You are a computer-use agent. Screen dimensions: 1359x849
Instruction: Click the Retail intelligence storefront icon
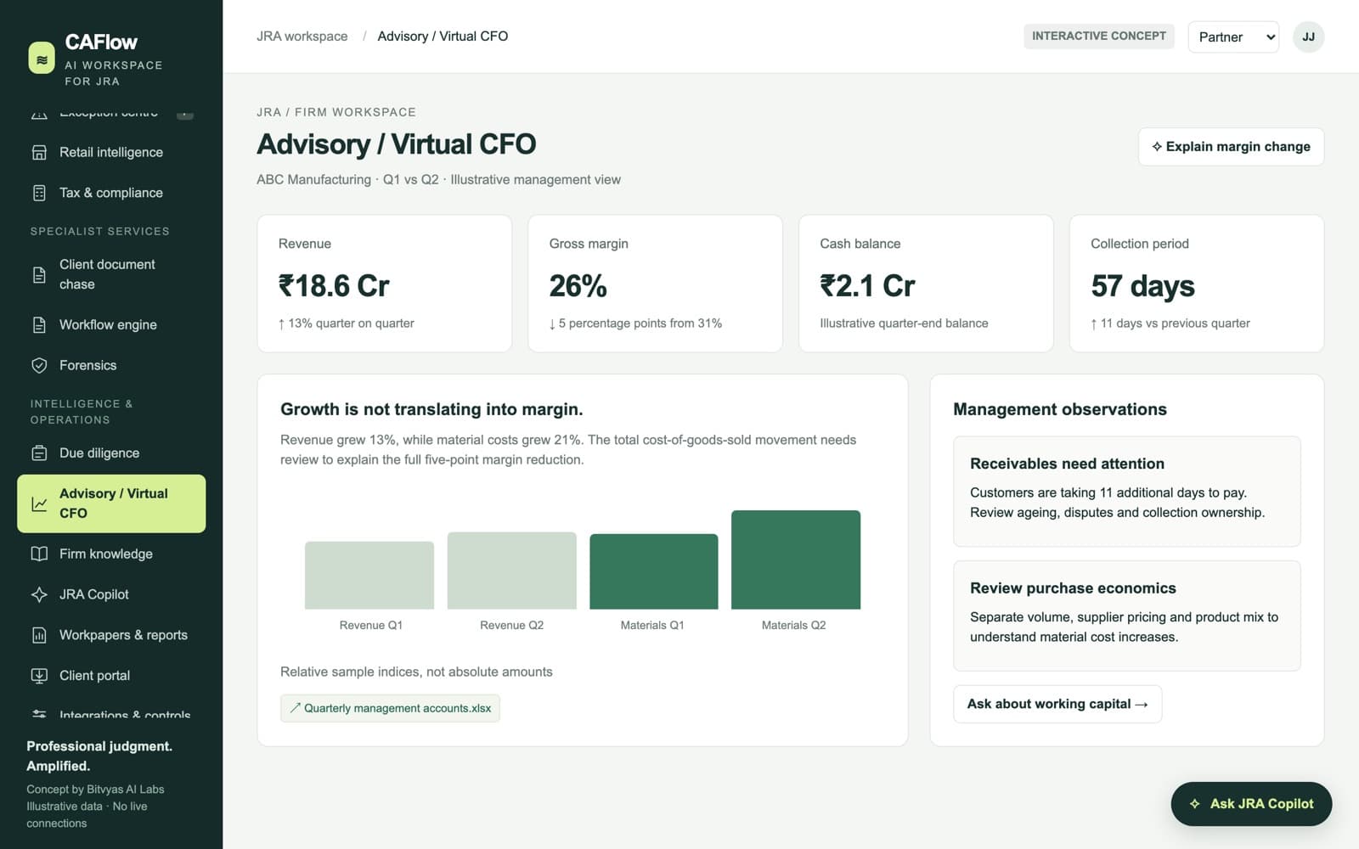click(x=39, y=153)
